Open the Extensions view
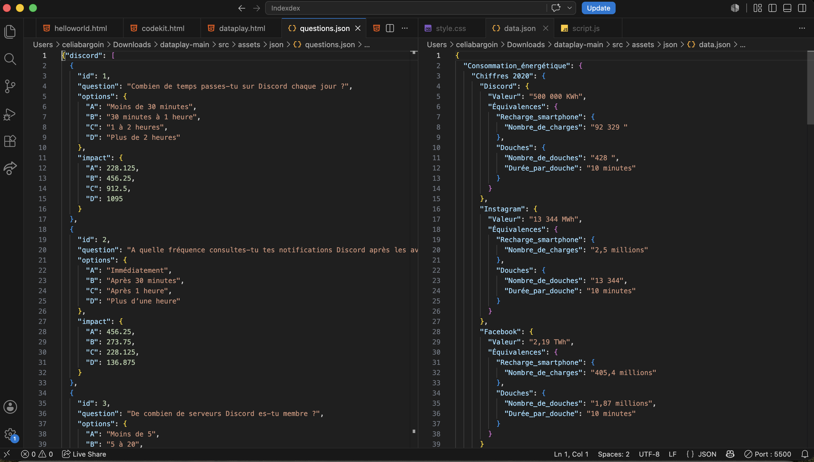The width and height of the screenshot is (814, 462). [x=10, y=141]
